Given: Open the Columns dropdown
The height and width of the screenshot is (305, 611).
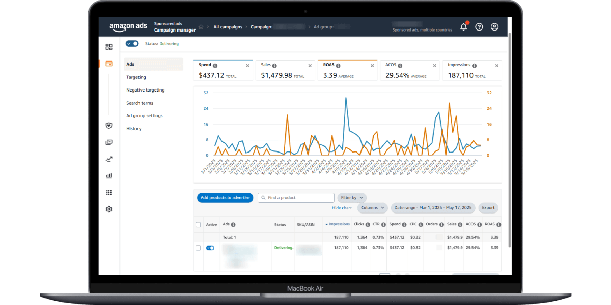Looking at the screenshot, I should point(372,208).
